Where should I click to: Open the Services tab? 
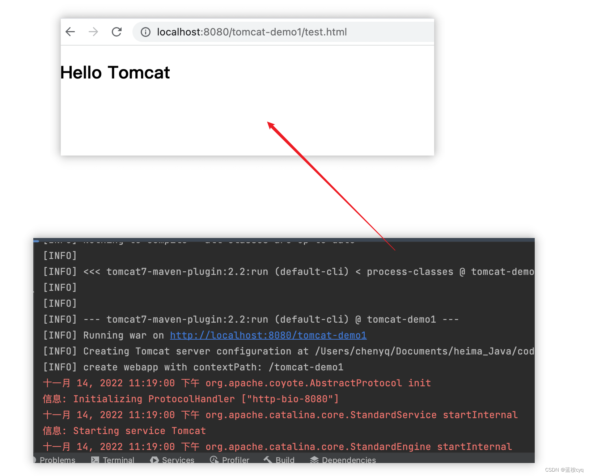[172, 460]
